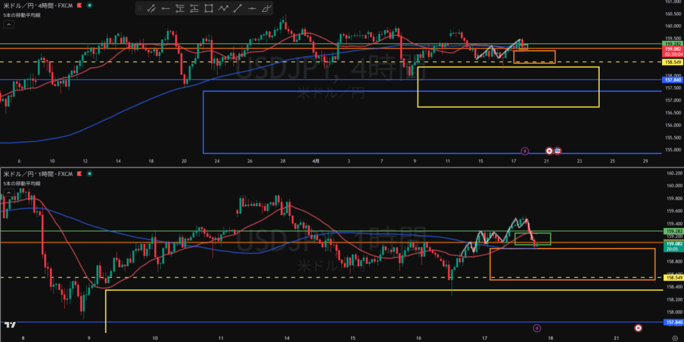The height and width of the screenshot is (342, 684).
Task: Open the purple lightning event on 4-hour chart
Action: point(524,151)
